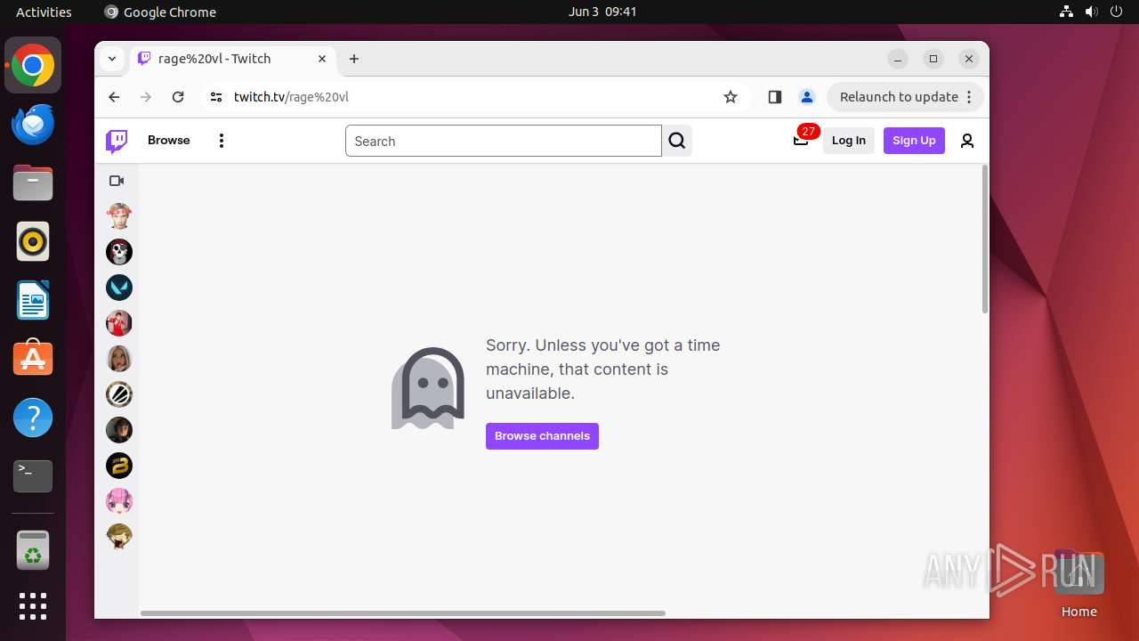1139x641 pixels.
Task: Open the last sidebar cartoon avatar channel
Action: 119,537
